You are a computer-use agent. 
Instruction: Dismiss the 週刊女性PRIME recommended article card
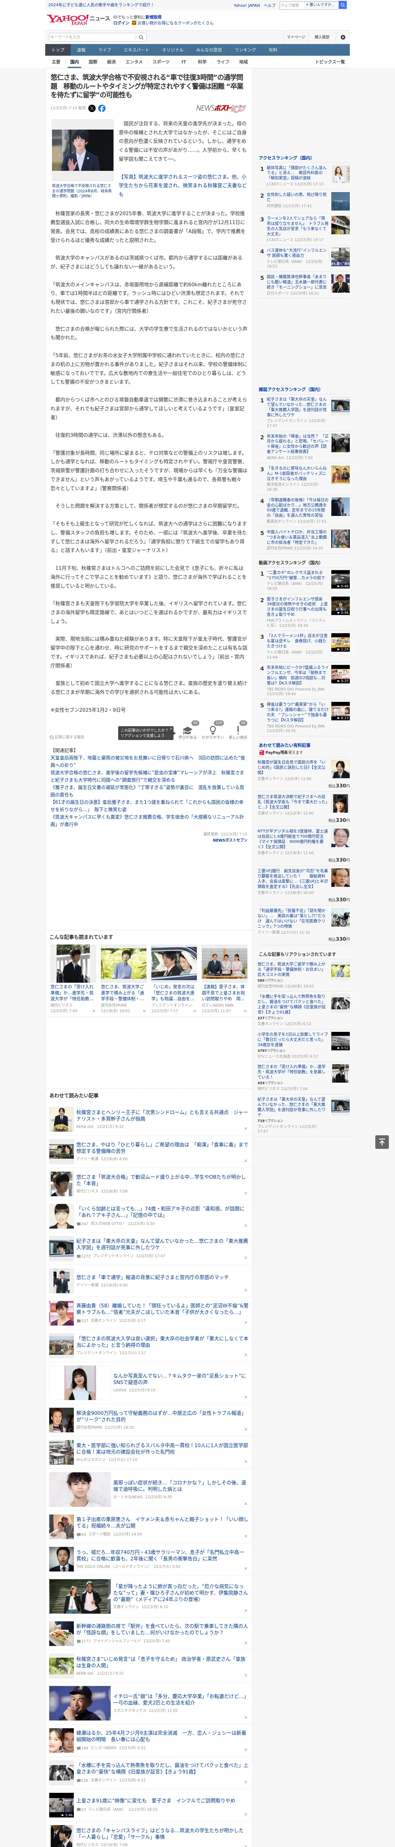[x=144, y=1011]
